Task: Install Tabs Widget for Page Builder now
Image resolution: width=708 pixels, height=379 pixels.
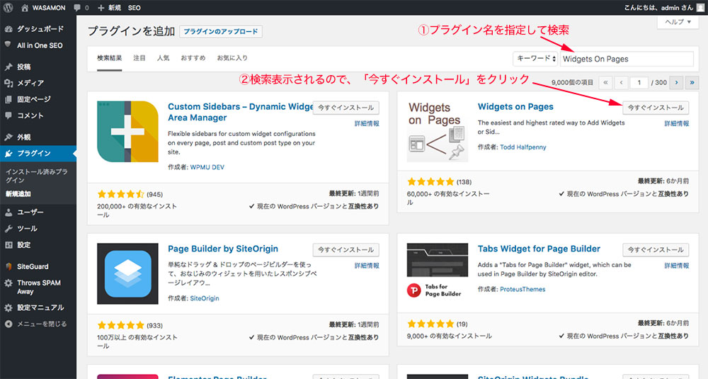Action: coord(656,250)
